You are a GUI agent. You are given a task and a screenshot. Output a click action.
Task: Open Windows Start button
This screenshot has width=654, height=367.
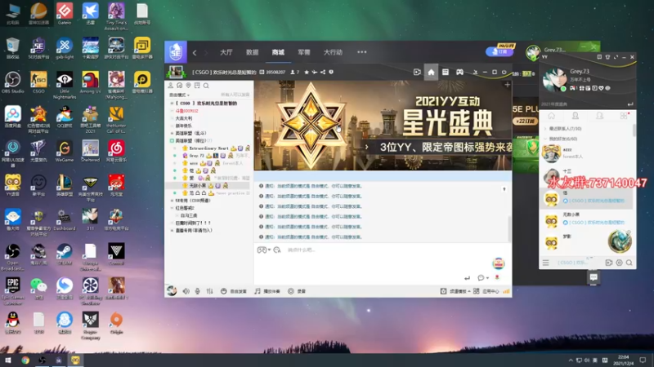[7, 360]
